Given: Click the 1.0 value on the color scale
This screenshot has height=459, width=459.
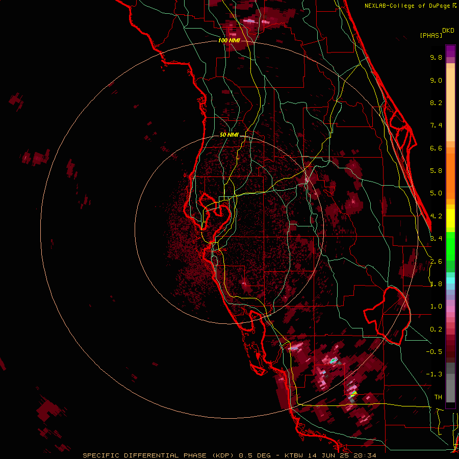Looking at the screenshot, I should (x=436, y=307).
